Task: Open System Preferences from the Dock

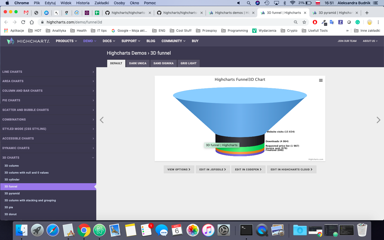Action: tap(224, 230)
